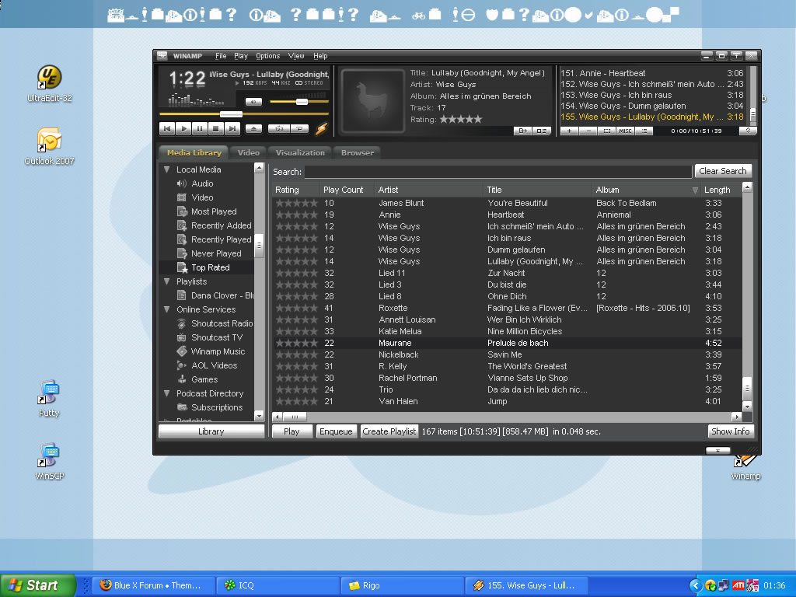Image resolution: width=796 pixels, height=597 pixels.
Task: Click the Clear Search button
Action: pyautogui.click(x=722, y=171)
